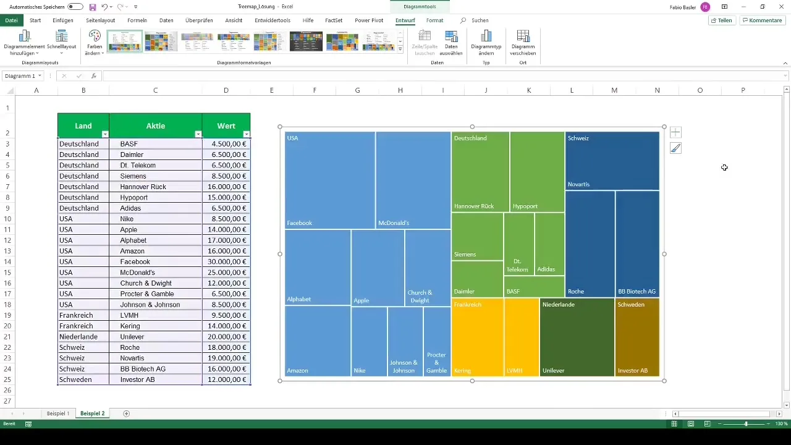This screenshot has width=791, height=445.
Task: Click the Kommentare button
Action: 762,20
